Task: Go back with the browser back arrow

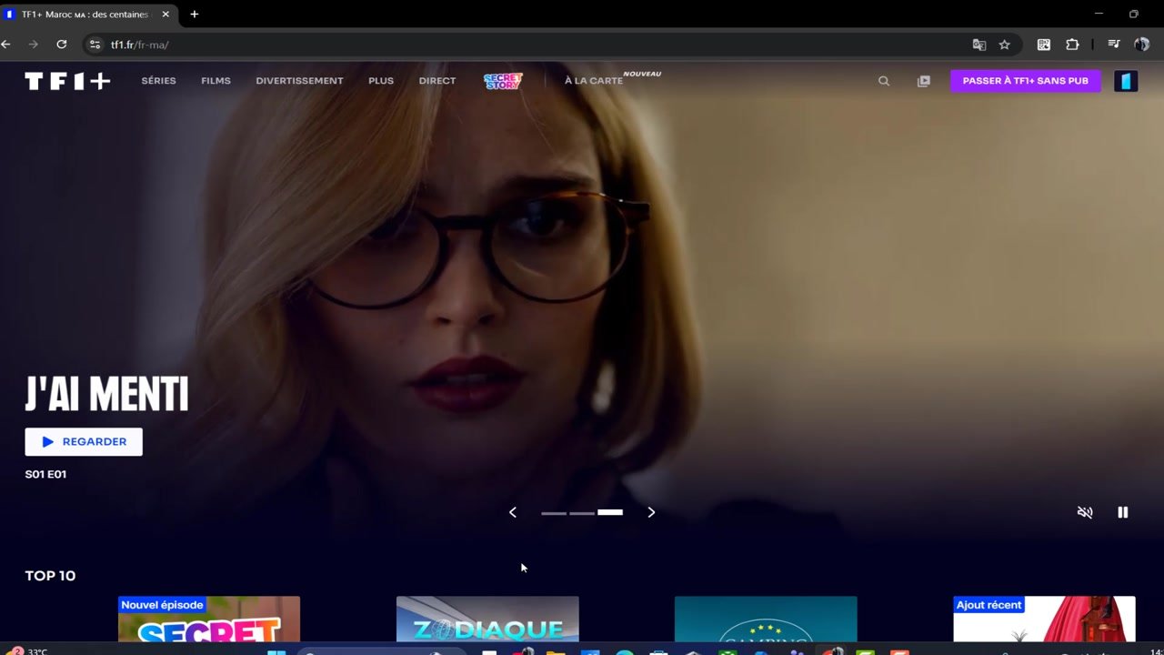Action: (x=6, y=45)
